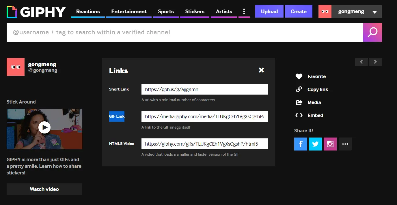Click the Media text option
Screen dimensions: 397x205
point(314,102)
